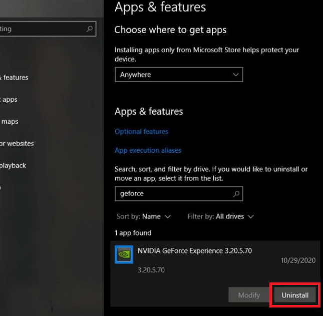Click the greyed Modify button
Viewport: 323px width, 316px height.
249,295
